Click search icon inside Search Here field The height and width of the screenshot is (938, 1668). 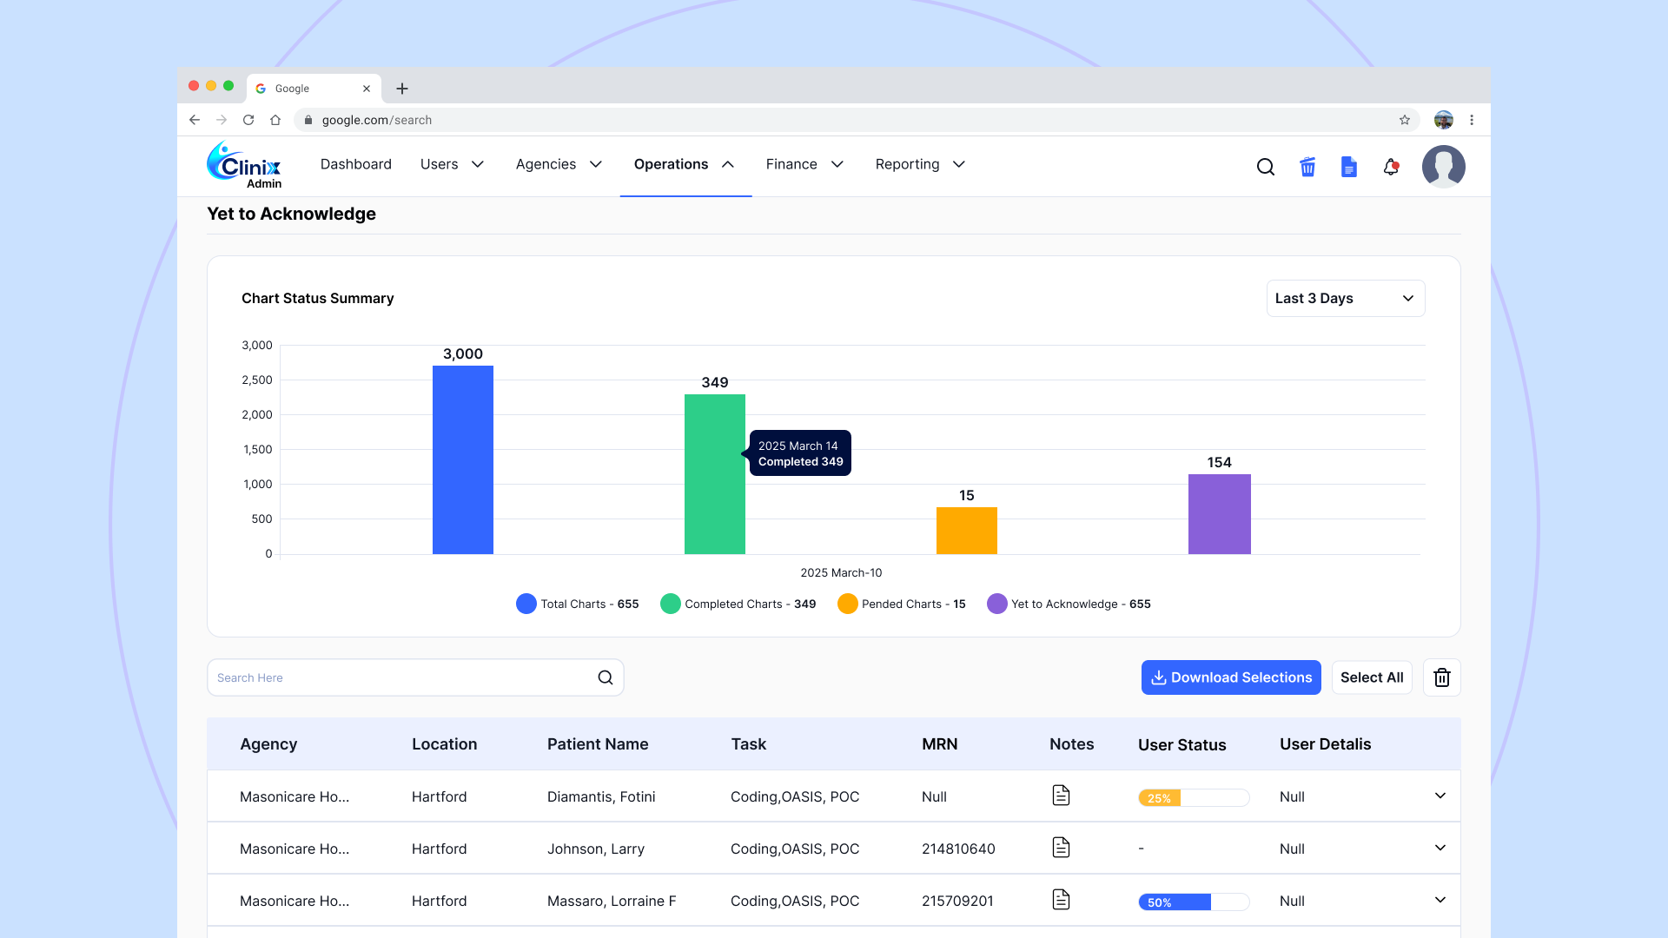[606, 677]
